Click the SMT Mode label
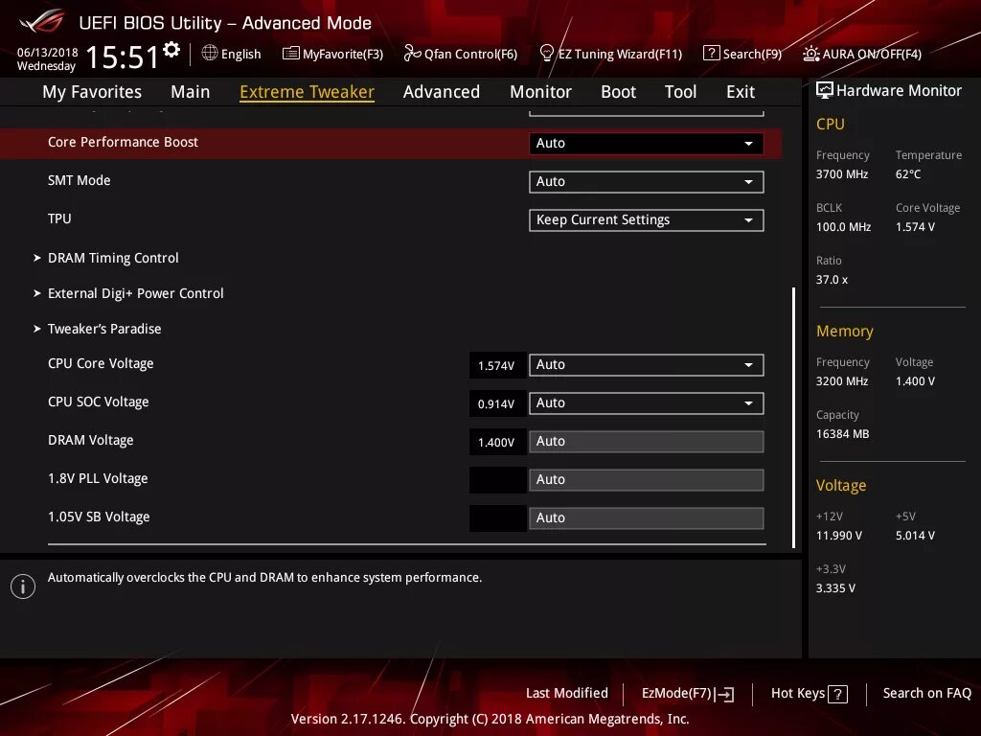Screen dimensions: 981x736 (79, 180)
